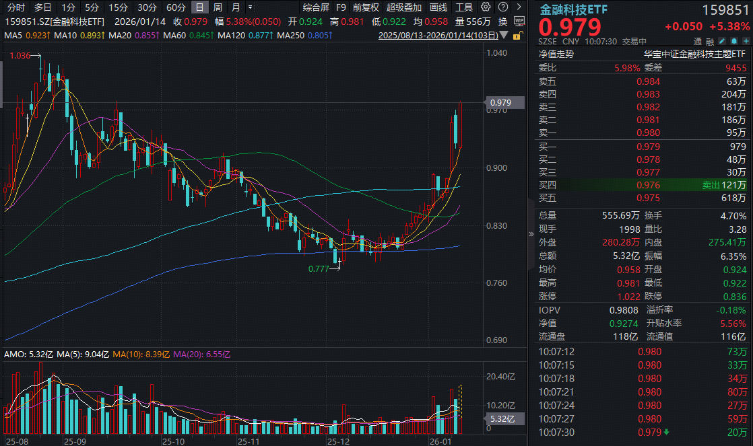
Task: Open the 画线 drawing tools item
Action: pos(436,6)
